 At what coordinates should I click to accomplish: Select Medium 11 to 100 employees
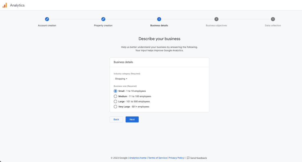[115, 96]
